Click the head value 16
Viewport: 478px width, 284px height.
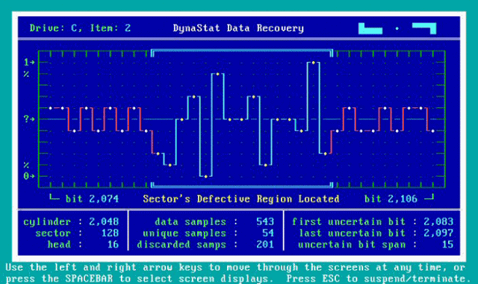click(113, 244)
